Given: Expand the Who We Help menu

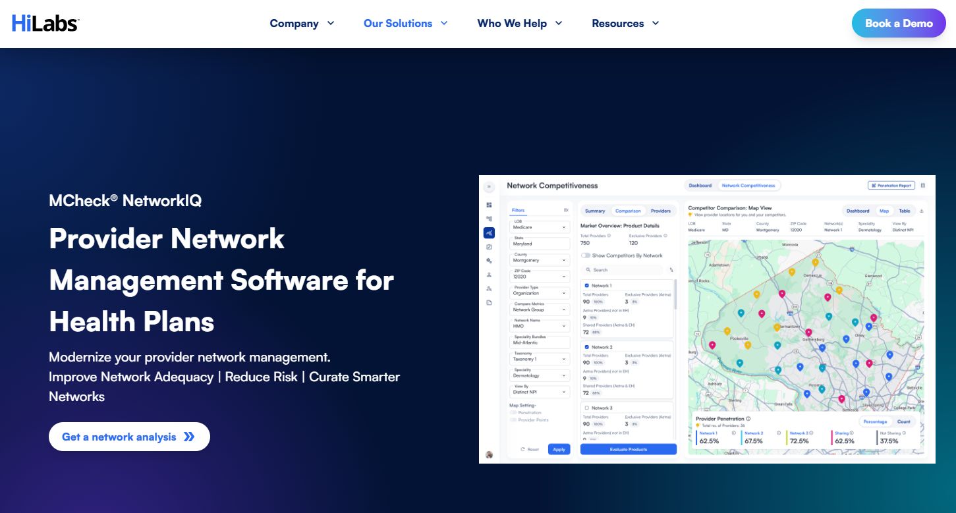Looking at the screenshot, I should pos(520,23).
